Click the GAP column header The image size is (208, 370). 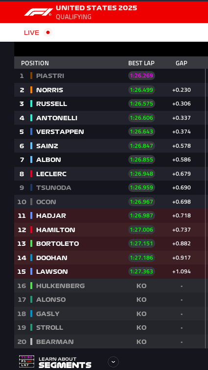[182, 63]
